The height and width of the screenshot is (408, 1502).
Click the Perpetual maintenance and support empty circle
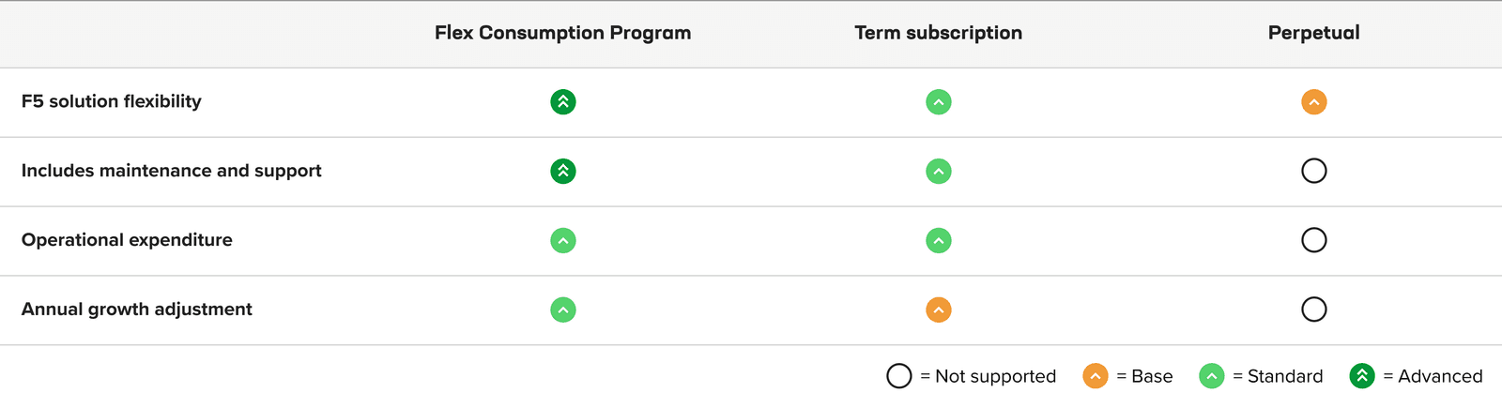tap(1314, 171)
